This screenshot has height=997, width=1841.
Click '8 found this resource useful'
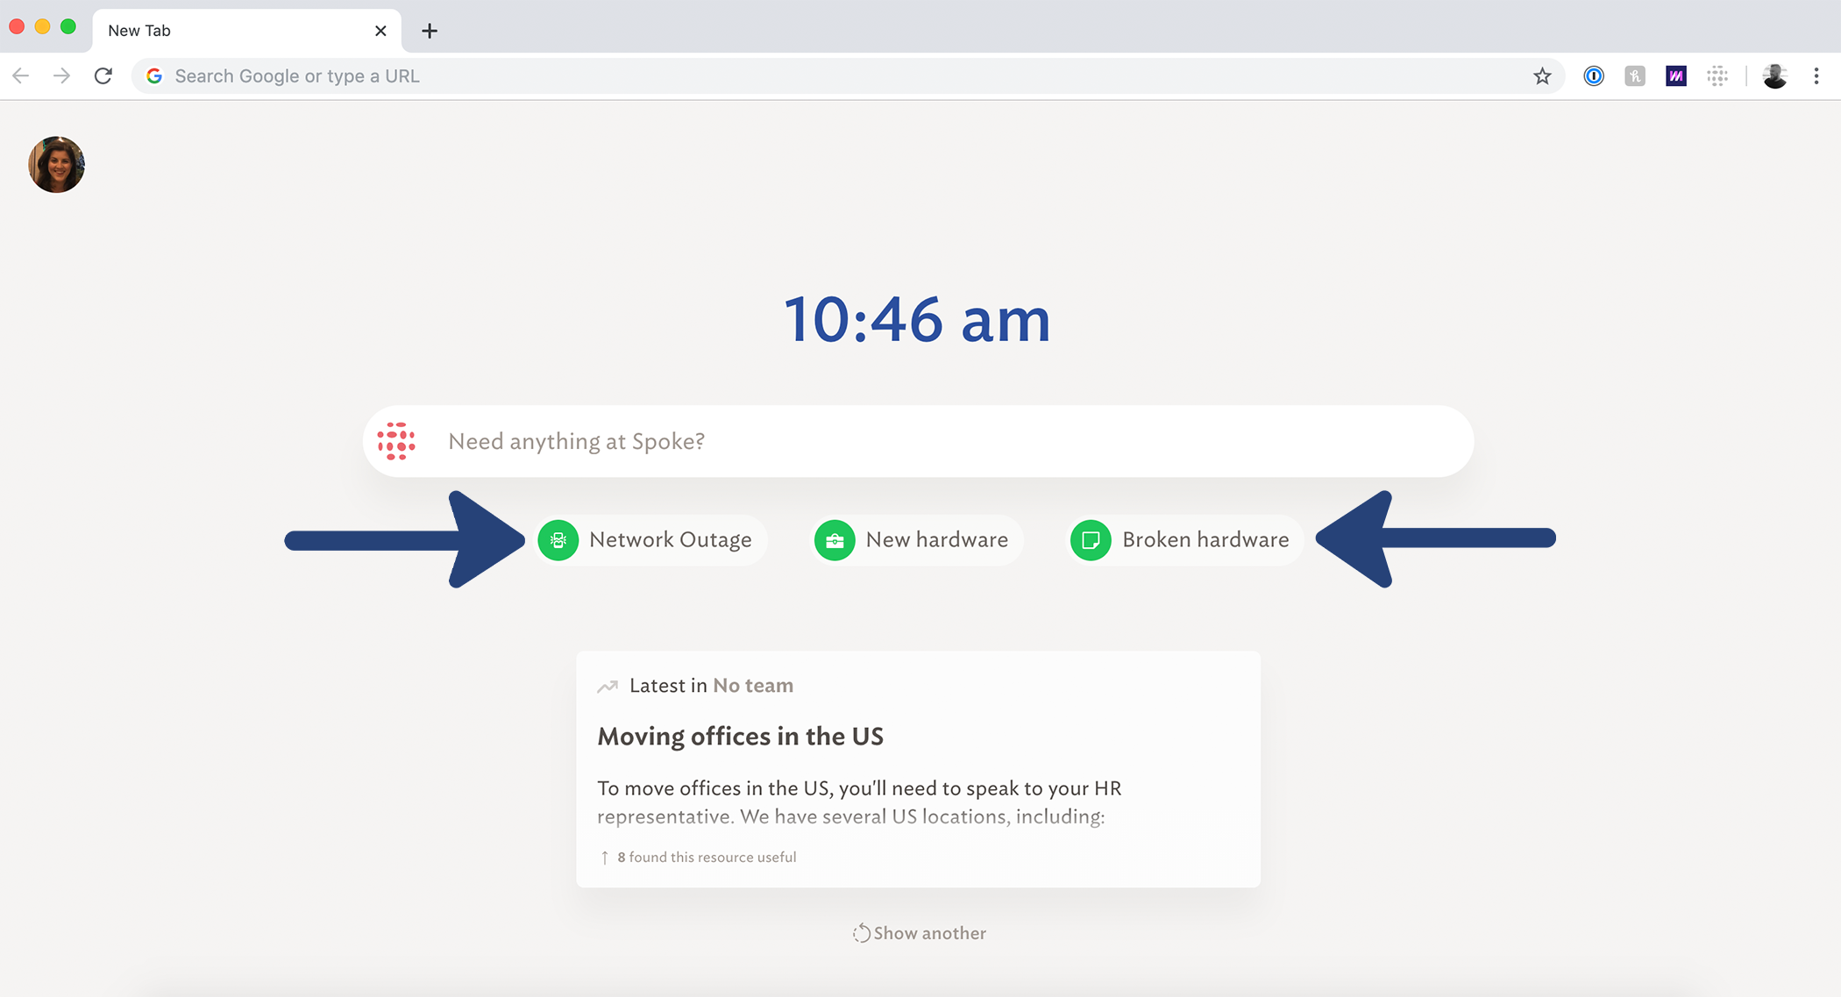point(699,858)
